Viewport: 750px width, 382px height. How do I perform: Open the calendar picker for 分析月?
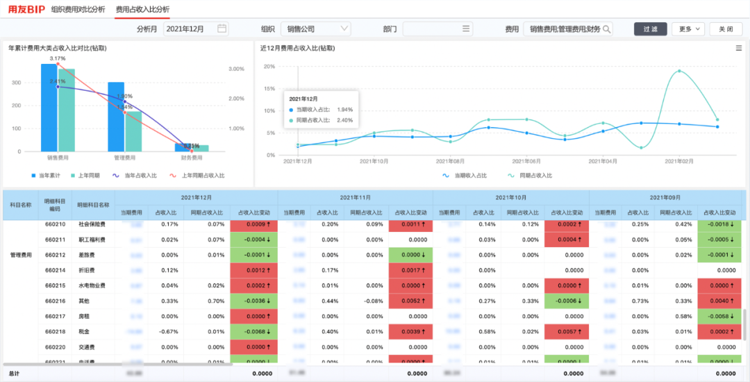tap(222, 29)
